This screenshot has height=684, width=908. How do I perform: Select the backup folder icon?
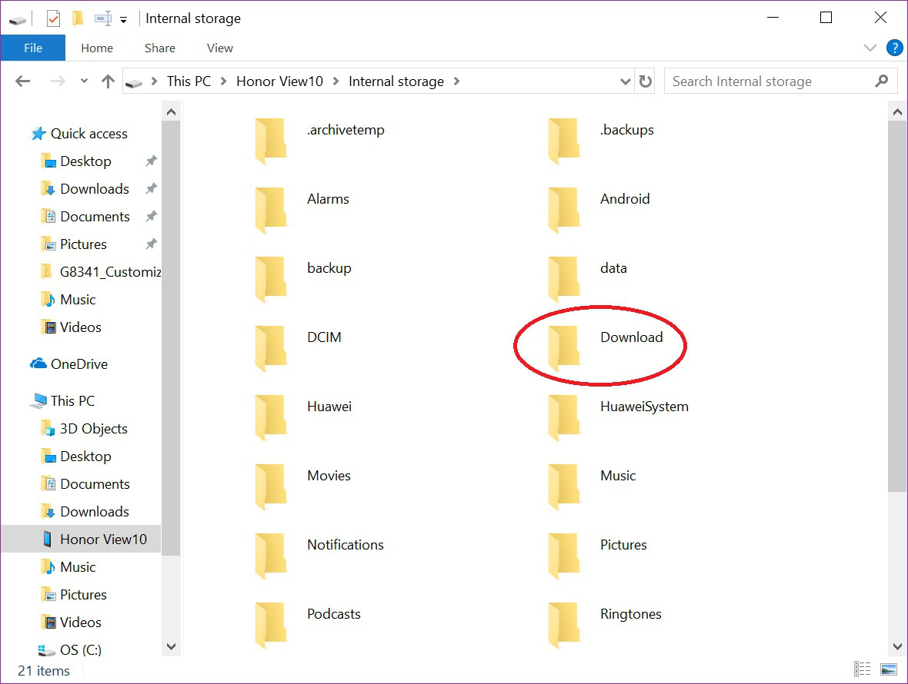click(x=271, y=279)
